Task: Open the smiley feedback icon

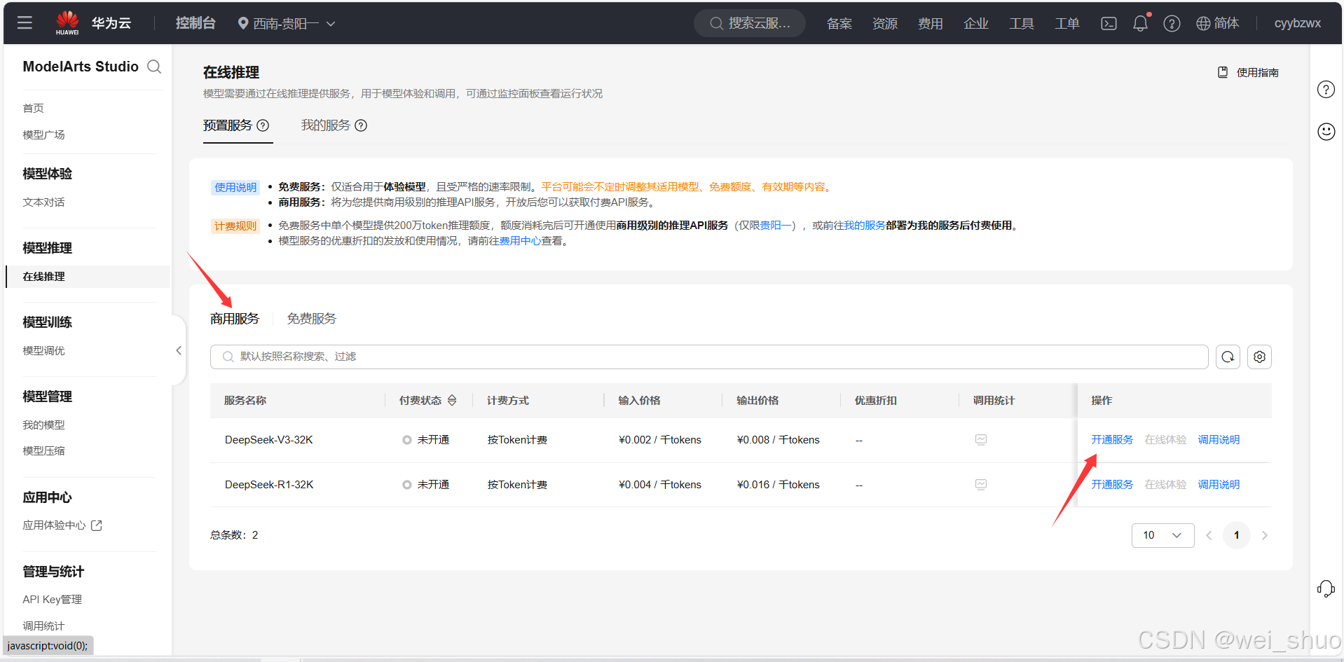Action: (1326, 132)
